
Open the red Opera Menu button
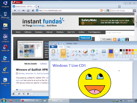click(x=17, y=2)
